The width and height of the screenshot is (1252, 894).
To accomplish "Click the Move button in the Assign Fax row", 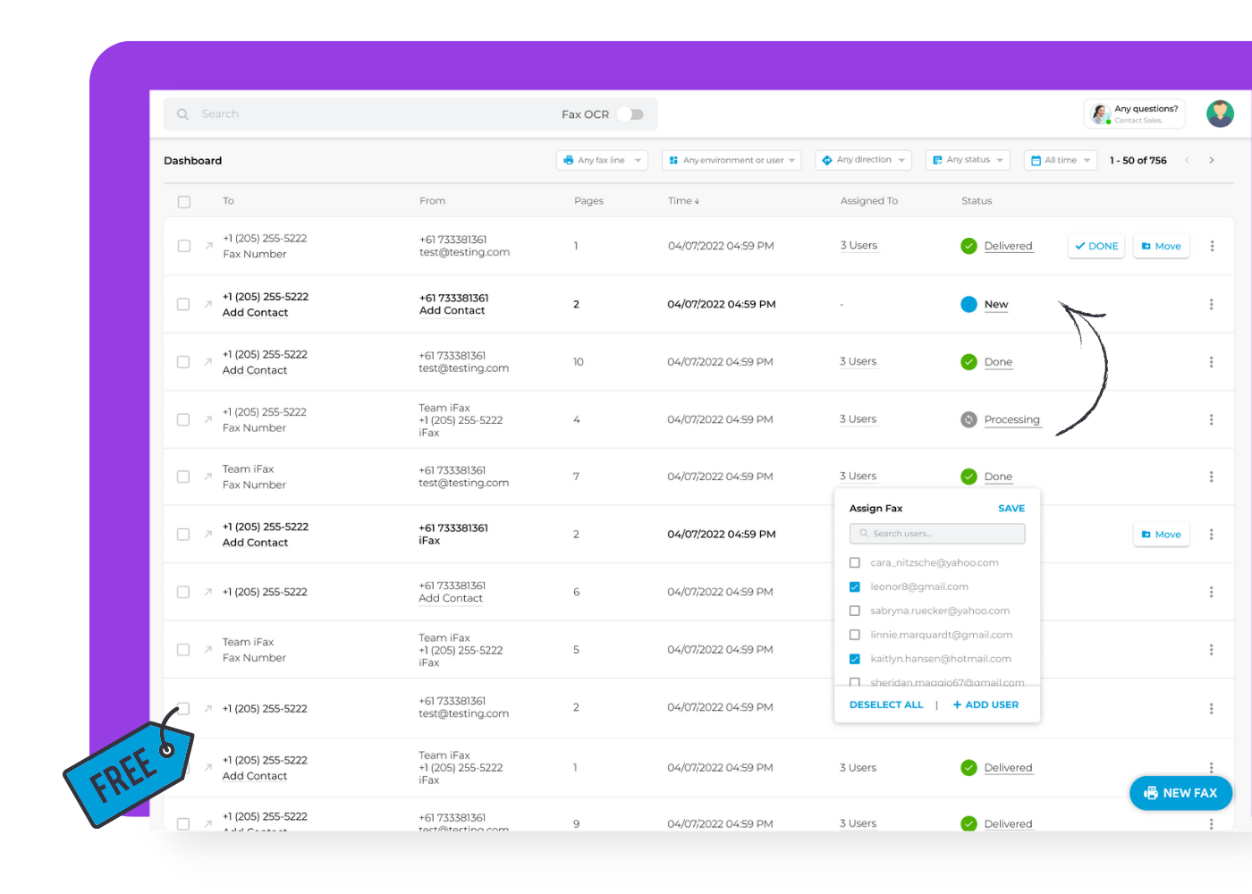I will pyautogui.click(x=1162, y=535).
